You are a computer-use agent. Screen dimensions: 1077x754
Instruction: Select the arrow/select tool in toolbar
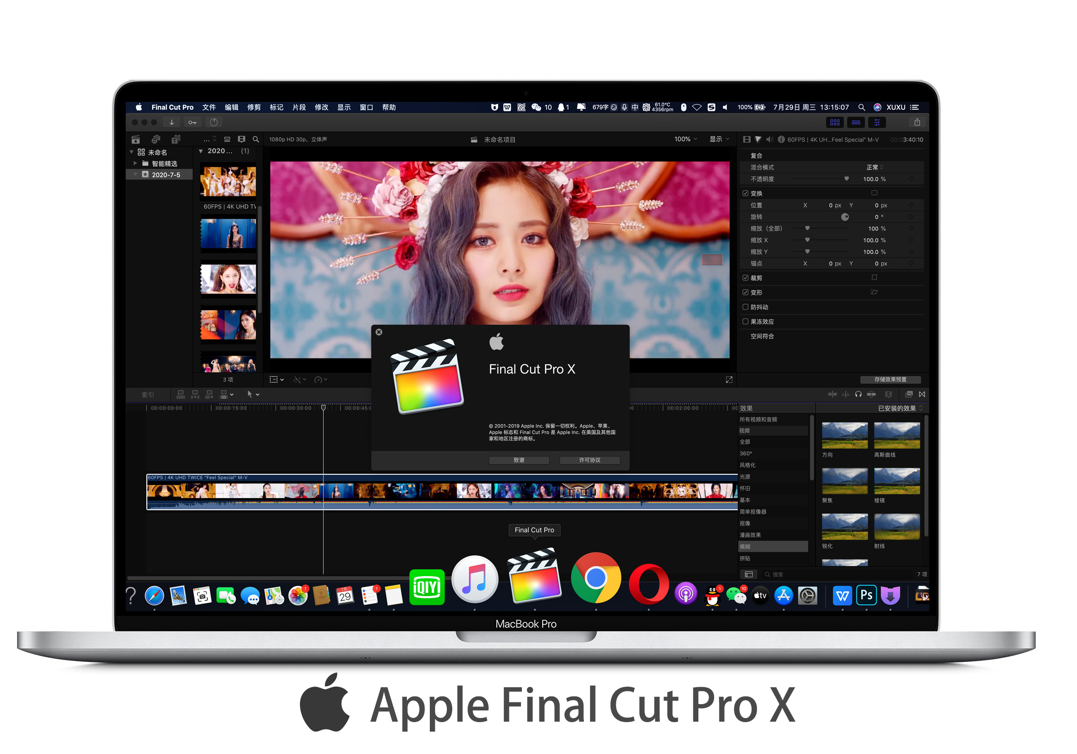[248, 395]
